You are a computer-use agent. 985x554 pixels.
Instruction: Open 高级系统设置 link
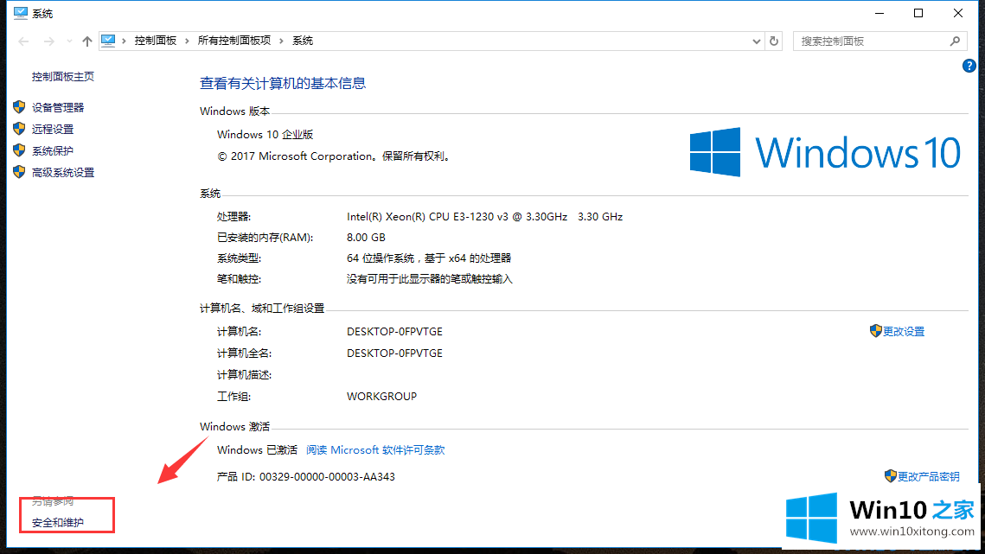coord(63,173)
